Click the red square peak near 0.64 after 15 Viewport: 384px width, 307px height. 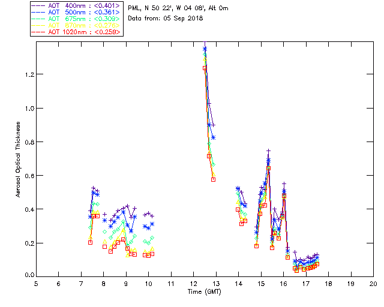coord(268,168)
